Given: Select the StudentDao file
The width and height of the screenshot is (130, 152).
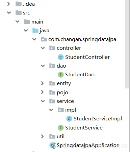Looking at the screenshot, I should click(x=80, y=75).
